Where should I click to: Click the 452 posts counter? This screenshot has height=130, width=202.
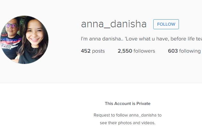93,51
